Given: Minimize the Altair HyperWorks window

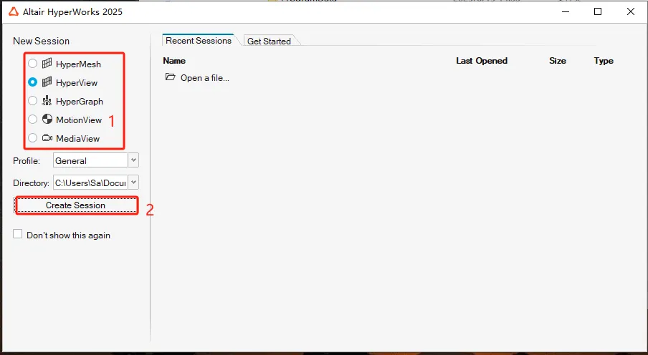Looking at the screenshot, I should coord(566,11).
